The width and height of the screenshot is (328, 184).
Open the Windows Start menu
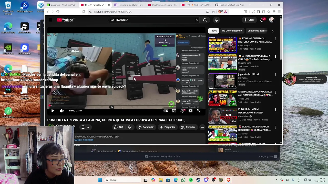pyautogui.click(x=100, y=180)
